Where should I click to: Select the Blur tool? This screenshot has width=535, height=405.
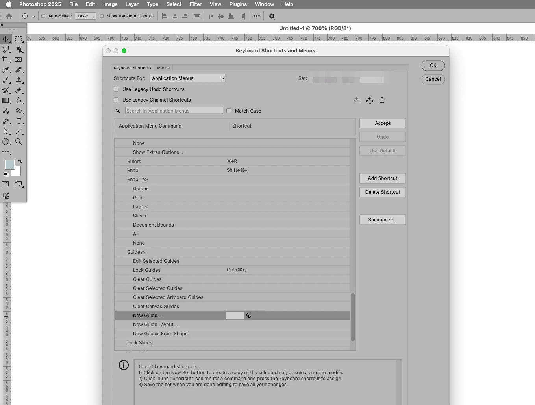[x=19, y=100]
